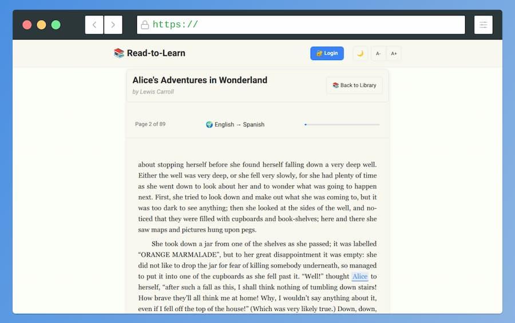Click the book title Alice's Adventures in Wonderland
The height and width of the screenshot is (323, 515).
pos(200,80)
